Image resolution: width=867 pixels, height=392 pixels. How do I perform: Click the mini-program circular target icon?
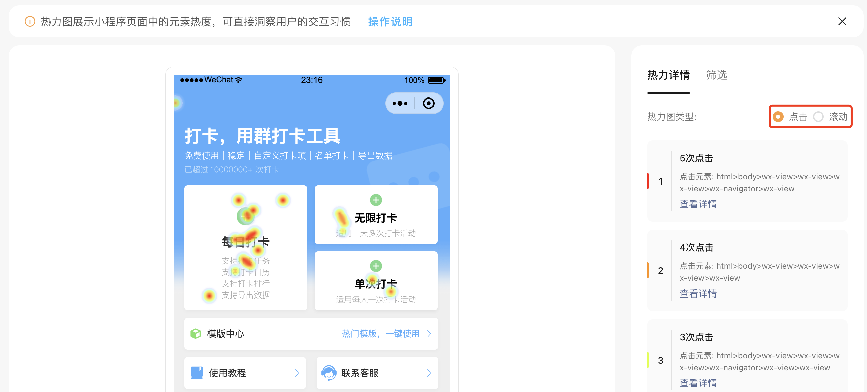pyautogui.click(x=428, y=103)
